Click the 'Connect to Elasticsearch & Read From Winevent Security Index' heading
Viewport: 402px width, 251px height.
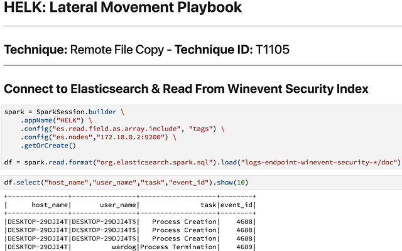[186, 89]
